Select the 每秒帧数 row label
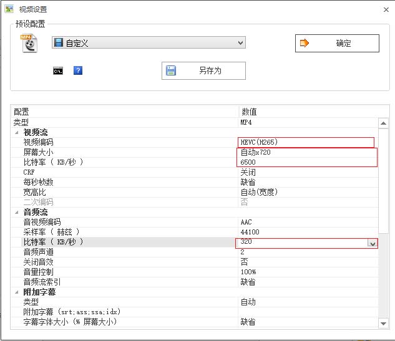395x341 pixels. [x=38, y=182]
